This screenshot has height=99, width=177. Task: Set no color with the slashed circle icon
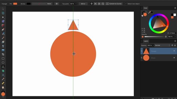click(142, 16)
